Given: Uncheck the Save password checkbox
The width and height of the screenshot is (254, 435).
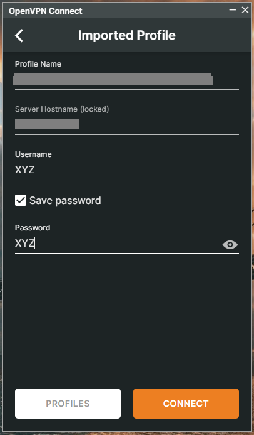Looking at the screenshot, I should pyautogui.click(x=21, y=200).
